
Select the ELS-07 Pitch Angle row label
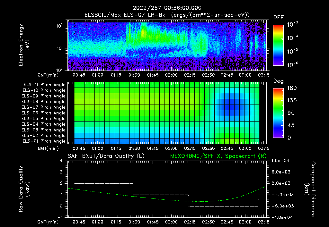(x=44, y=107)
